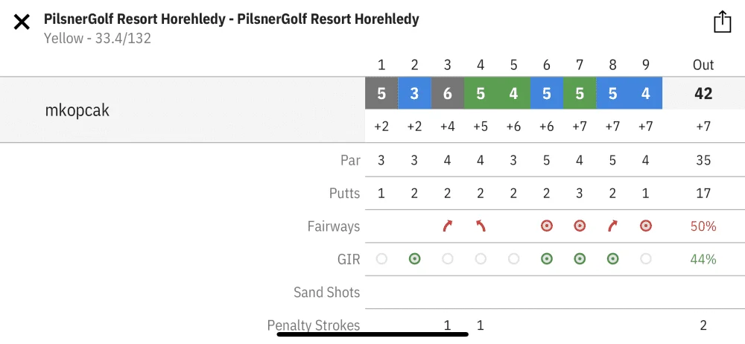The height and width of the screenshot is (344, 745).
Task: Select gray score cell for hole 1
Action: [381, 93]
